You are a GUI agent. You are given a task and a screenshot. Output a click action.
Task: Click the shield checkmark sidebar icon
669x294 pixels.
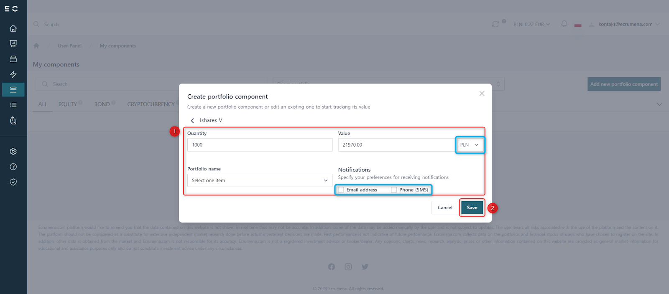coord(13,182)
